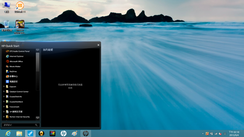Click the input method tray icon
Image resolution: width=244 pixels, height=137 pixels.
225,134
